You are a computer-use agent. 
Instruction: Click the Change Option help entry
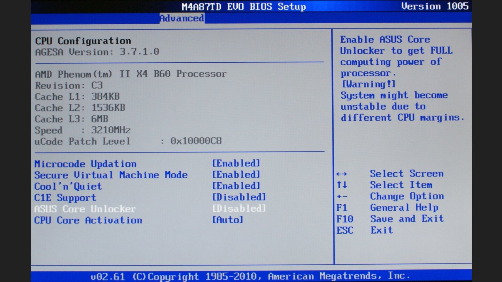click(x=407, y=196)
